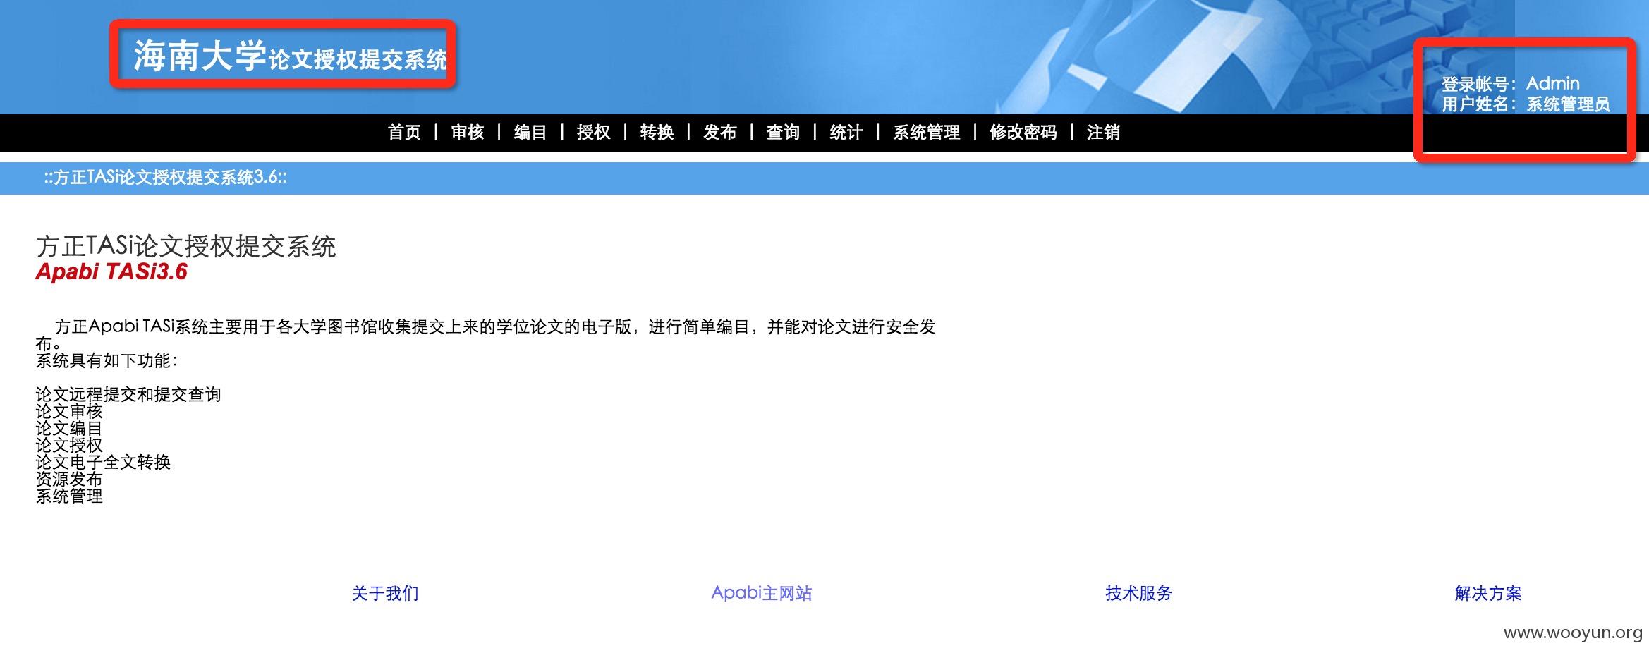The width and height of the screenshot is (1649, 653).
Task: Click the 论文授权 feature line
Action: point(69,446)
